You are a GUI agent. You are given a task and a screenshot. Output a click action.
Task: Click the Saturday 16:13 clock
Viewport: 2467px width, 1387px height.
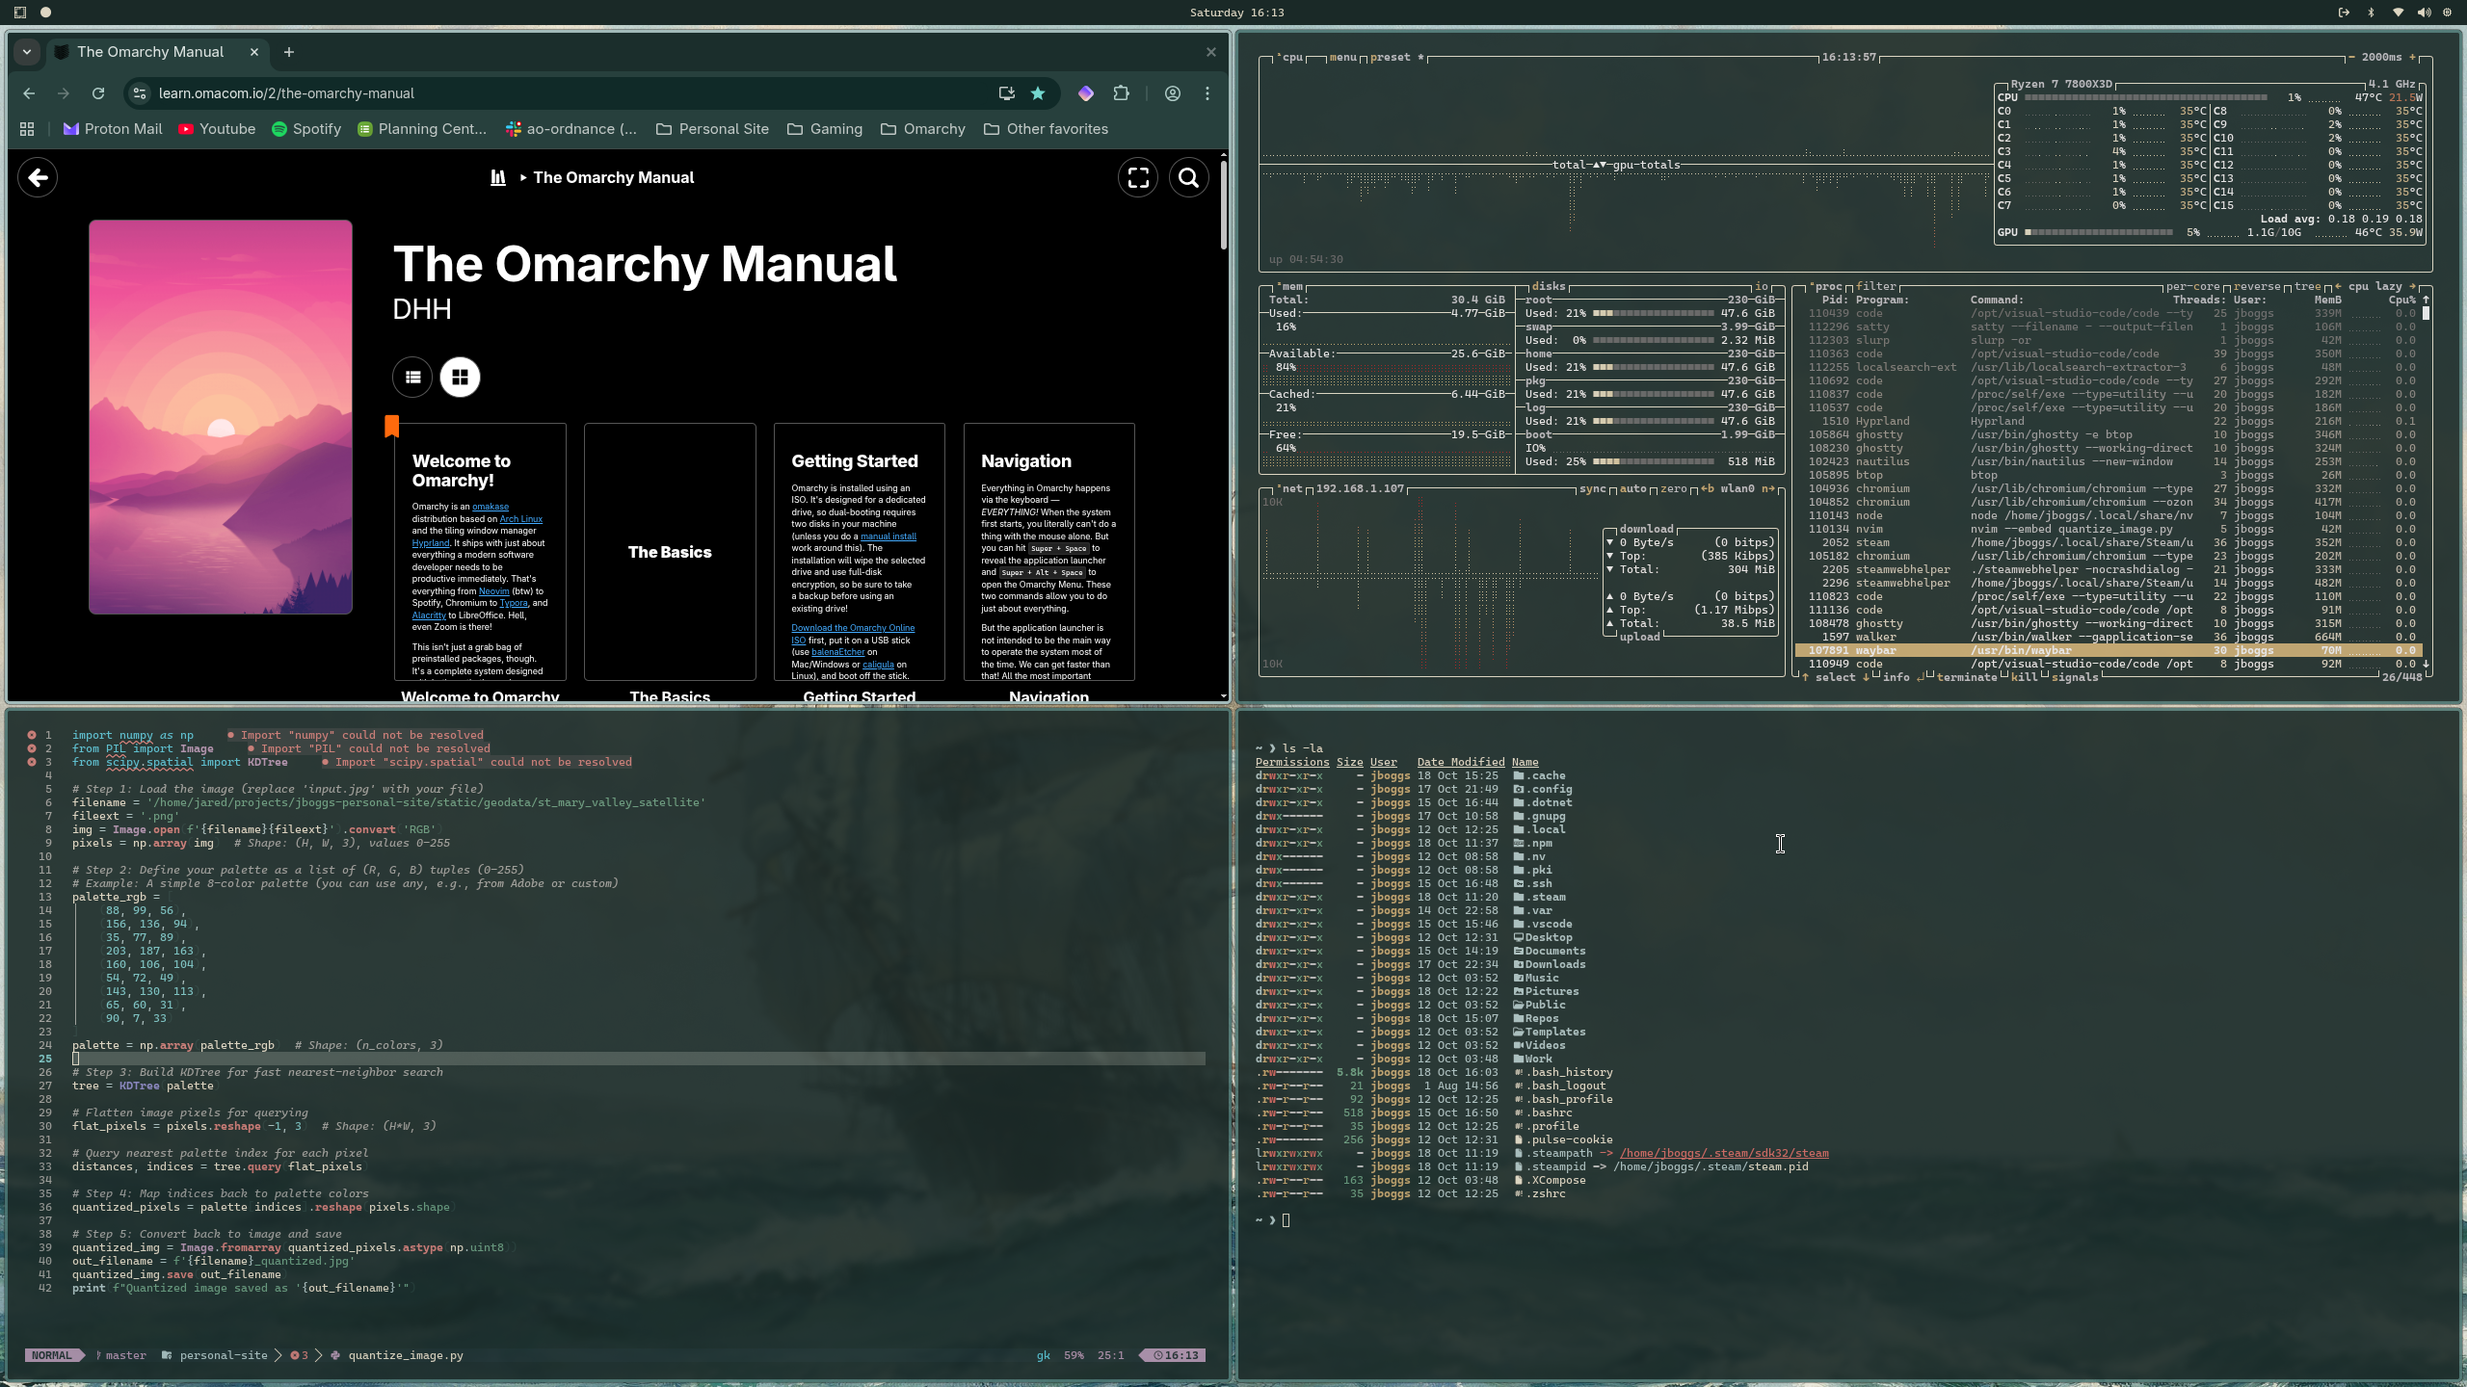tap(1236, 13)
